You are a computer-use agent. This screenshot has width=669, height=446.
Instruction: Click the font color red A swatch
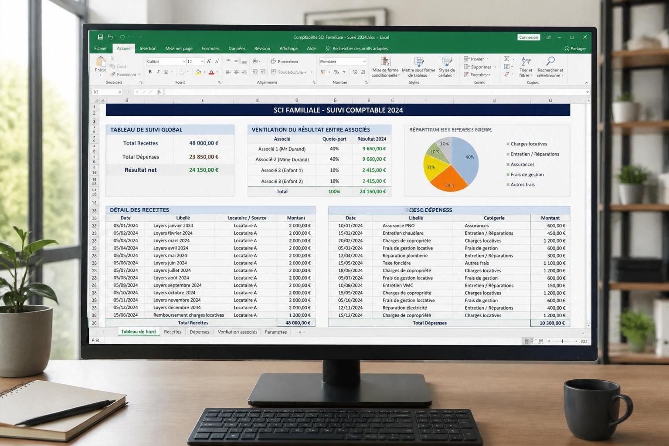tap(211, 72)
